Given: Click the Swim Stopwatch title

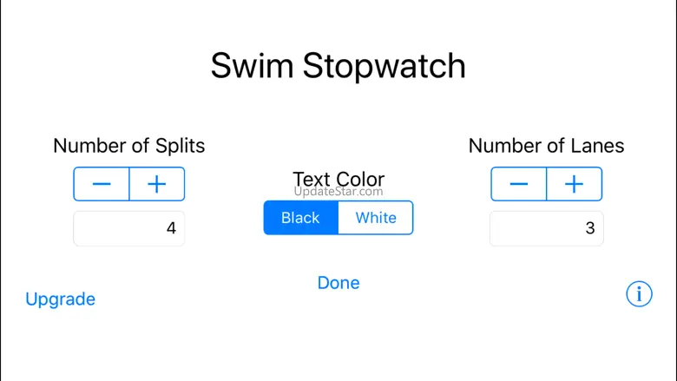Looking at the screenshot, I should pyautogui.click(x=338, y=67).
